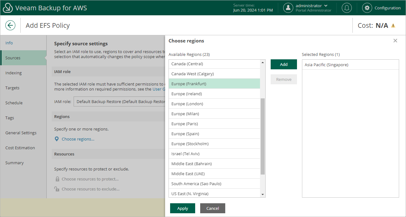Click the lock icon beside resources to exclude

(57, 189)
